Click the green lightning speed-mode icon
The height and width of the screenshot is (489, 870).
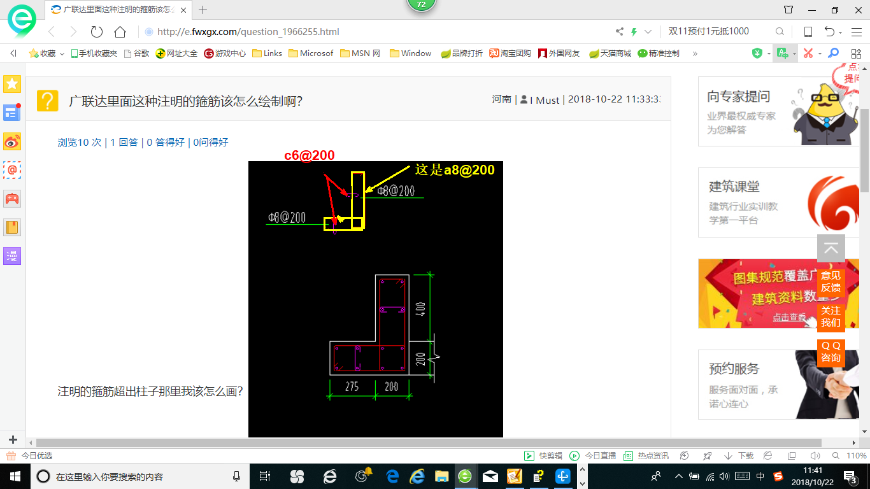(x=634, y=32)
